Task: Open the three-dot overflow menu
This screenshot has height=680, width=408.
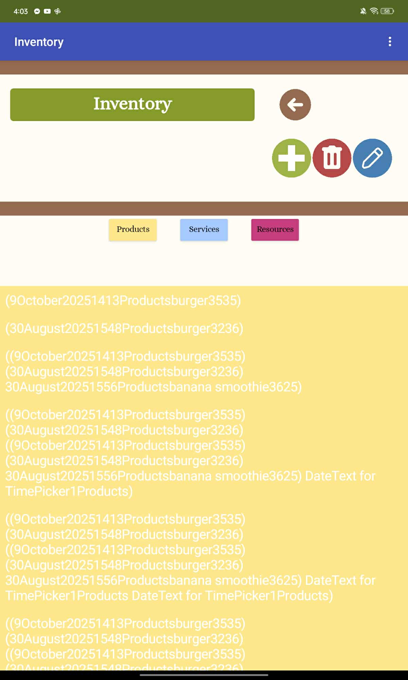Action: pyautogui.click(x=390, y=41)
